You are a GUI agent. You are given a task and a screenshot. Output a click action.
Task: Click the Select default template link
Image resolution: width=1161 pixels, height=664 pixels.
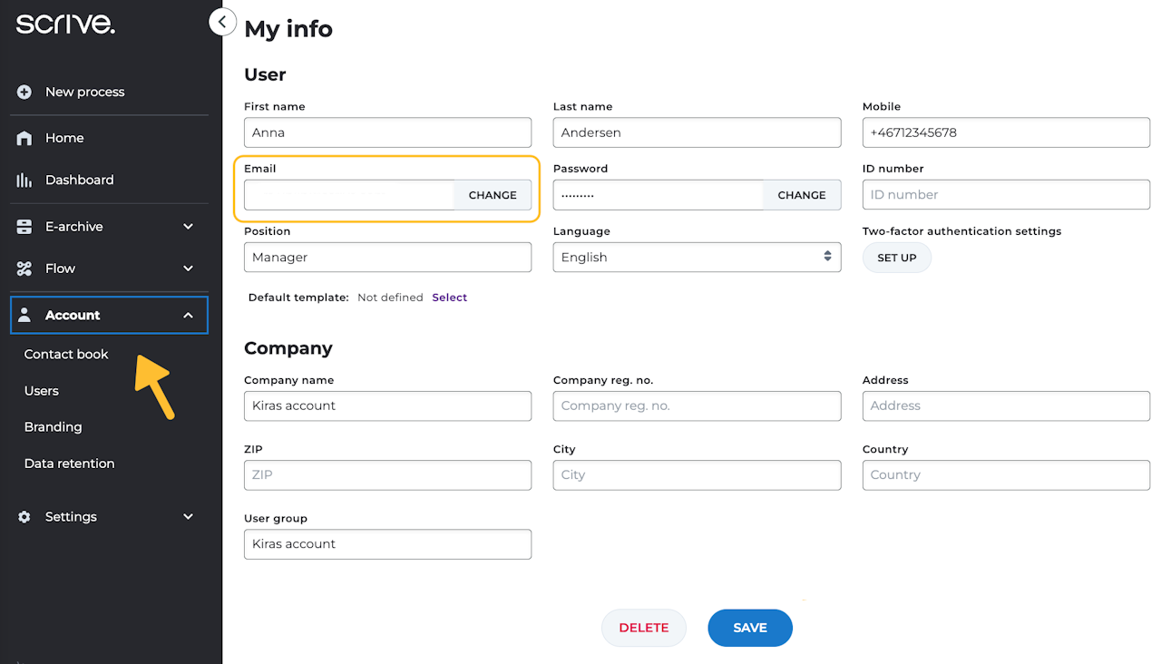pos(449,298)
